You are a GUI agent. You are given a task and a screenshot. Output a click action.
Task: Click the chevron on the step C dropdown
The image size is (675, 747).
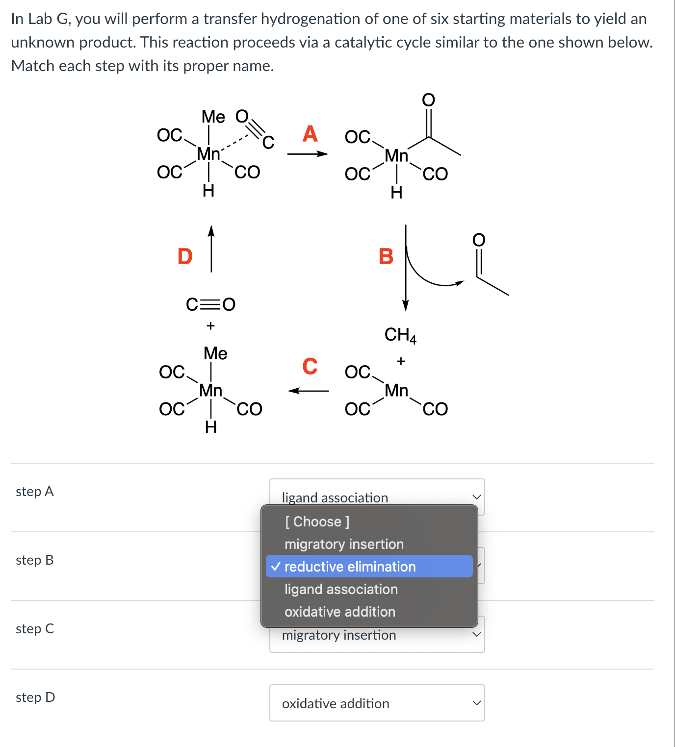point(476,634)
